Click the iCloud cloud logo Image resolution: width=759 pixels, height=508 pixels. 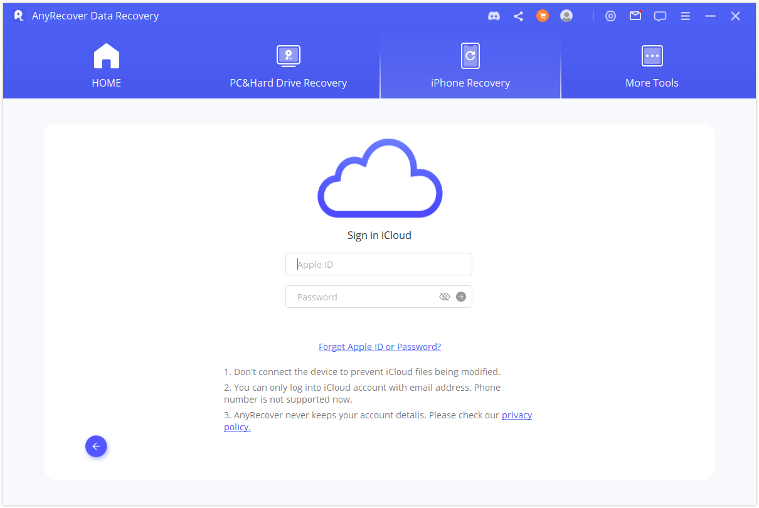(x=380, y=178)
